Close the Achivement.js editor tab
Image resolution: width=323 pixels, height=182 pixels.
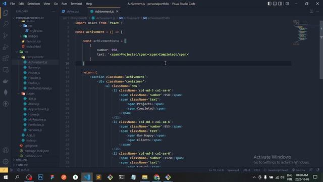click(x=117, y=12)
